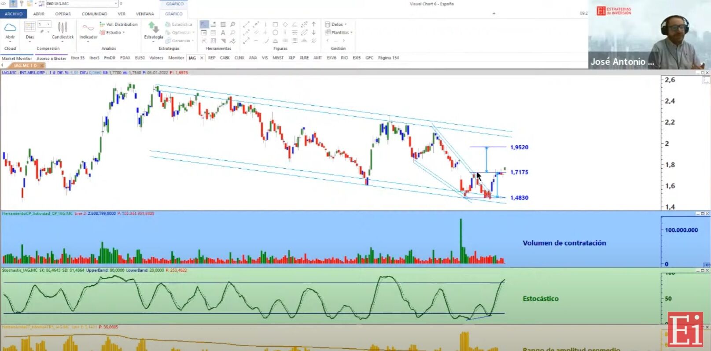
Task: Pick the circle figure tool
Action: pyautogui.click(x=275, y=33)
